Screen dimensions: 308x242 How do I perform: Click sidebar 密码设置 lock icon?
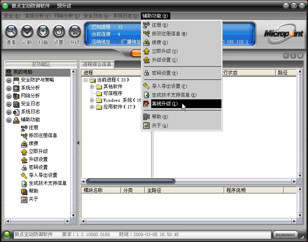coord(24,168)
